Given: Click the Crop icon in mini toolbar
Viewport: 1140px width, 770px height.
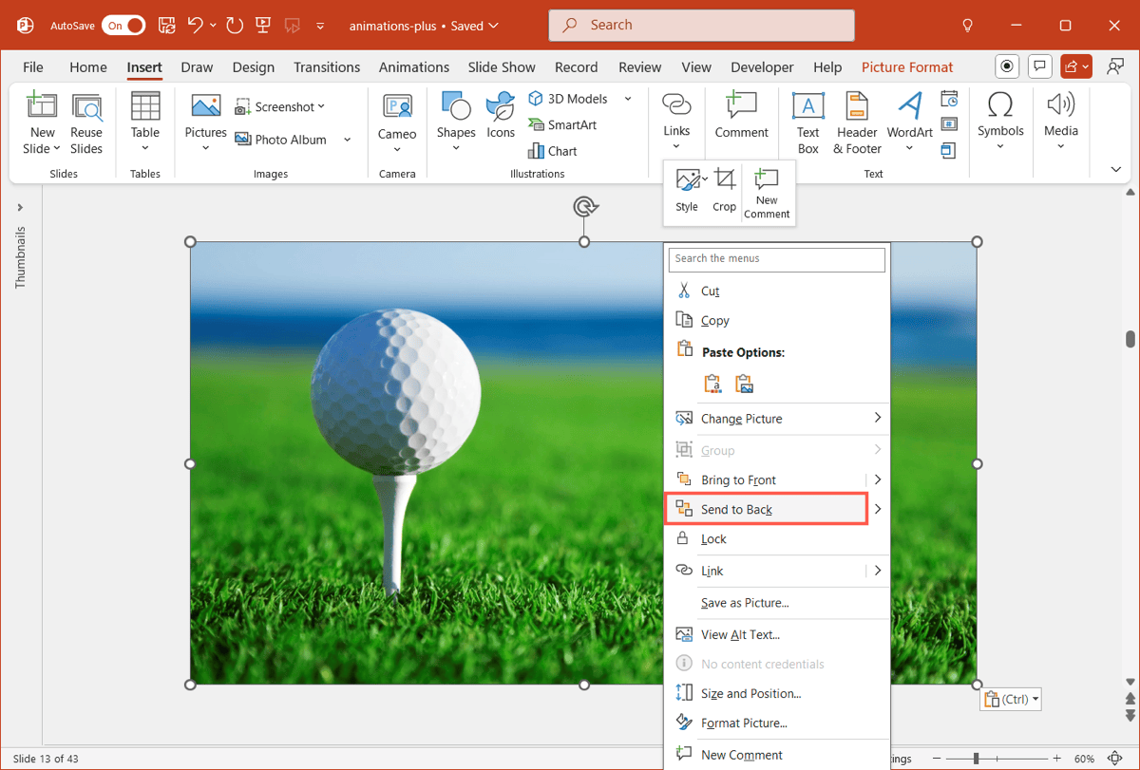Looking at the screenshot, I should click(x=725, y=178).
